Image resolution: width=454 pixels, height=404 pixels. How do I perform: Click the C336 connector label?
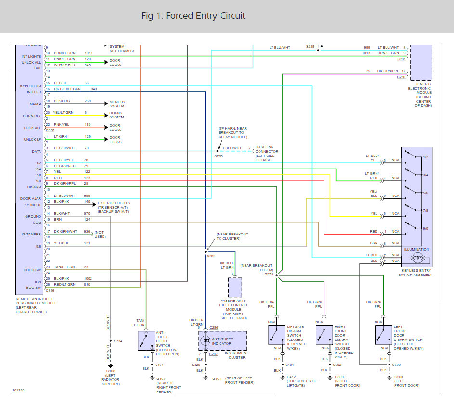50,290
